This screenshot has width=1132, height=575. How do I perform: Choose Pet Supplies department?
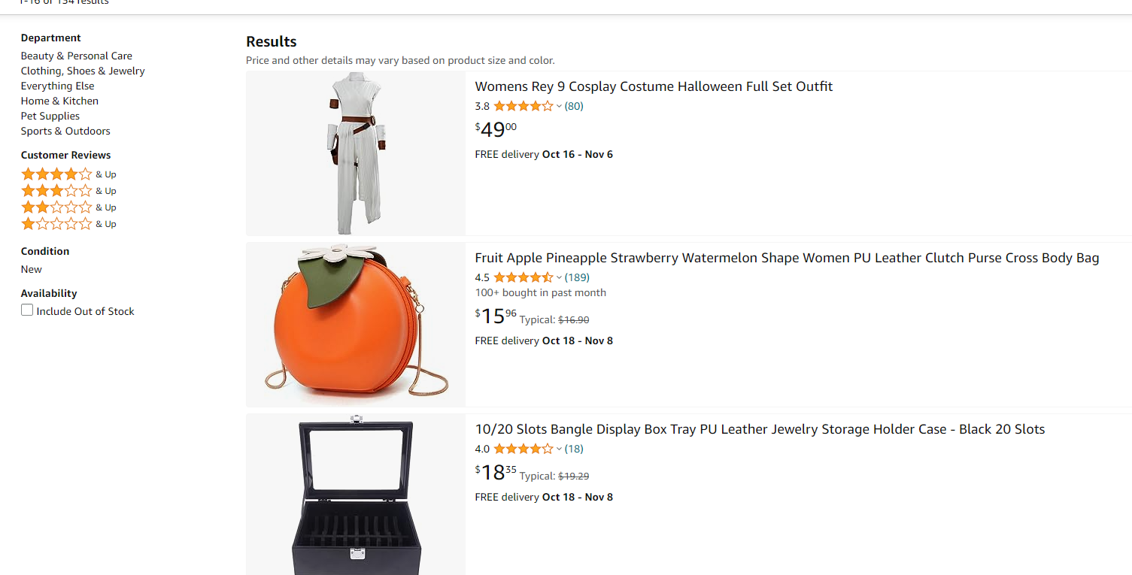pos(50,116)
